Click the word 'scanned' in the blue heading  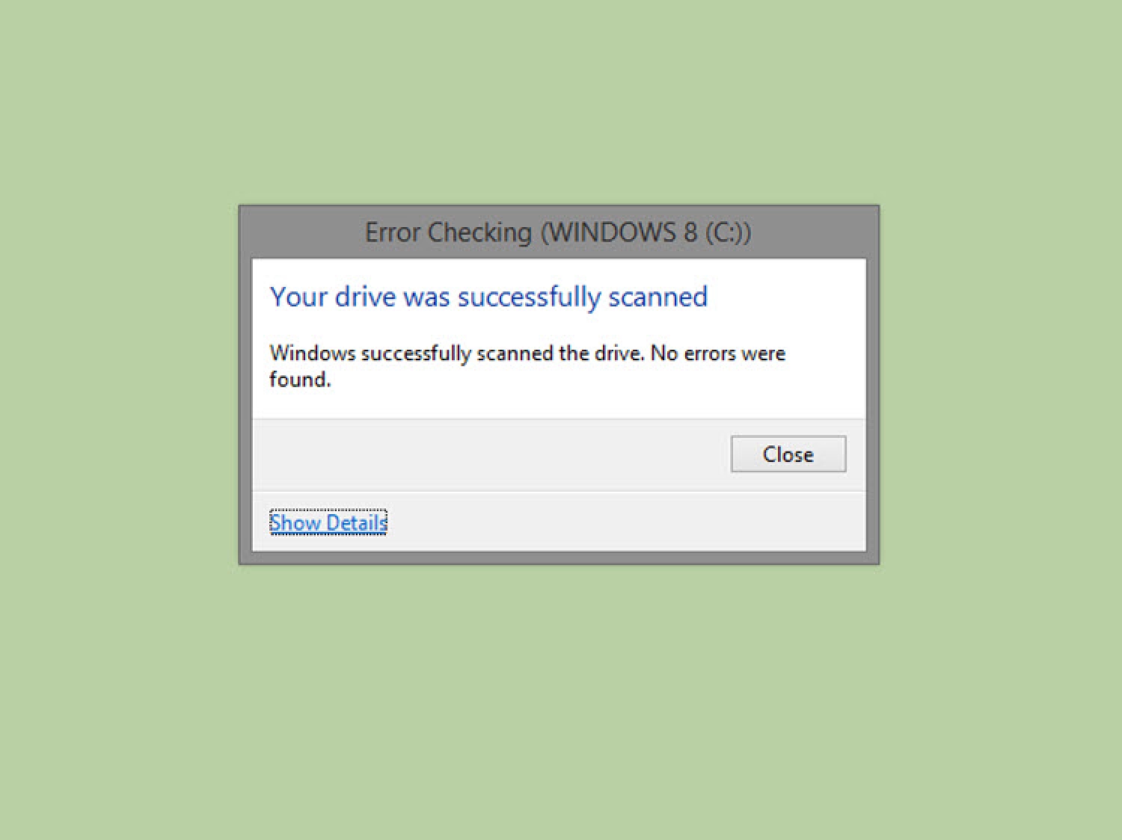pyautogui.click(x=657, y=297)
